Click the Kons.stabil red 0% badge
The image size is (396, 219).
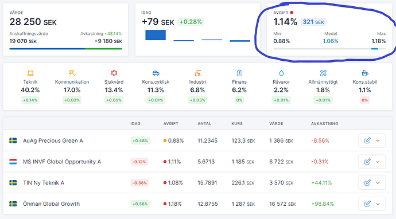click(x=364, y=100)
